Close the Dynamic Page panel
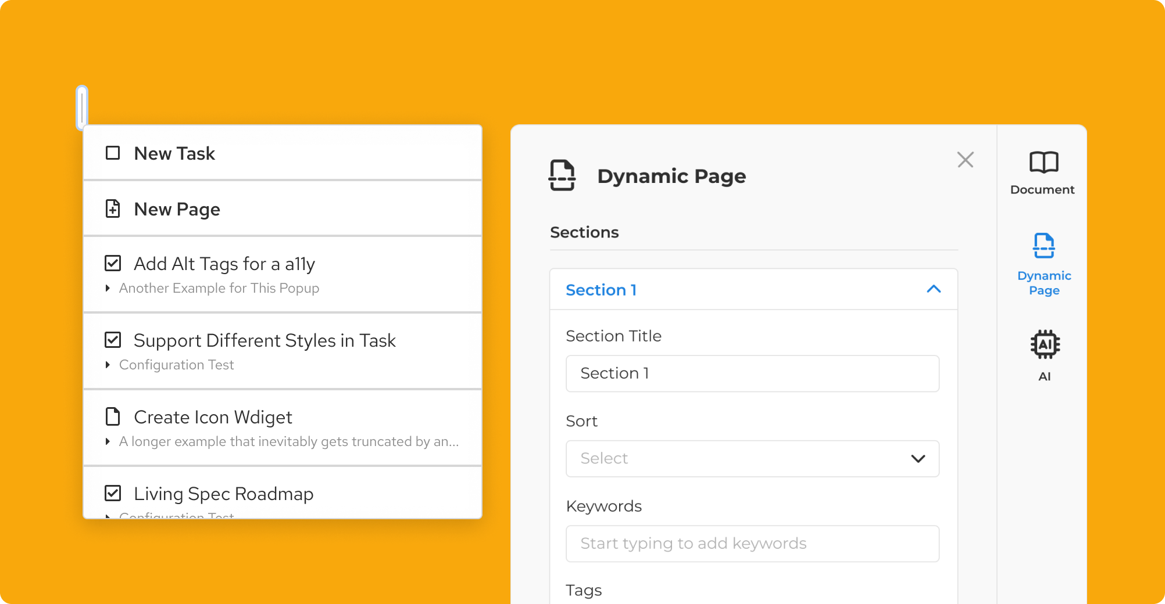 965,160
